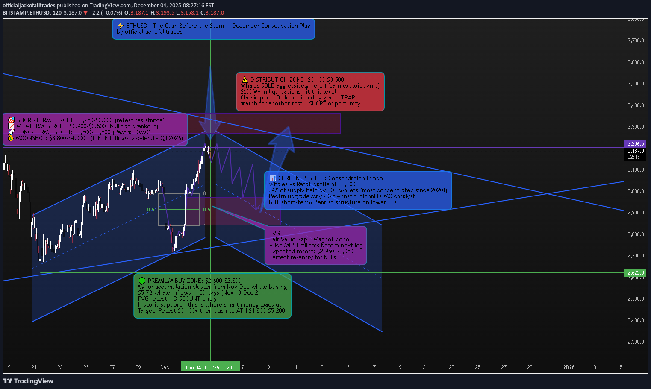Click the 2026 label on the time axis
The height and width of the screenshot is (389, 651).
(569, 367)
